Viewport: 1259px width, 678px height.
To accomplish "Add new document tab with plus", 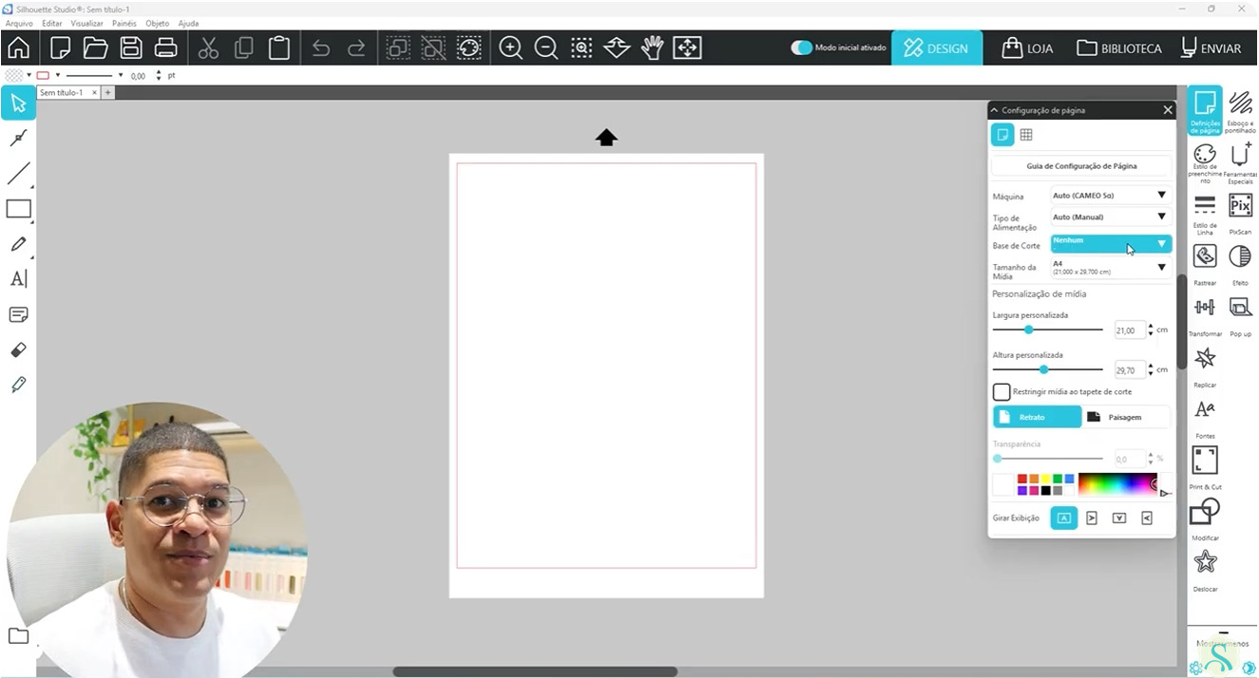I will click(x=107, y=92).
